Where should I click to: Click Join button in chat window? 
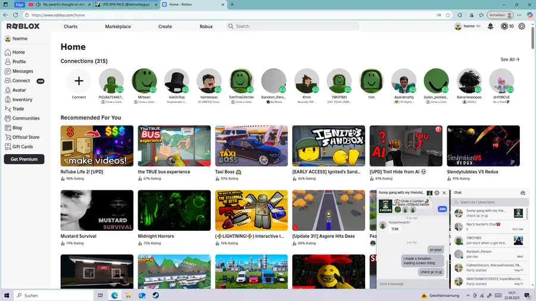coord(442,209)
